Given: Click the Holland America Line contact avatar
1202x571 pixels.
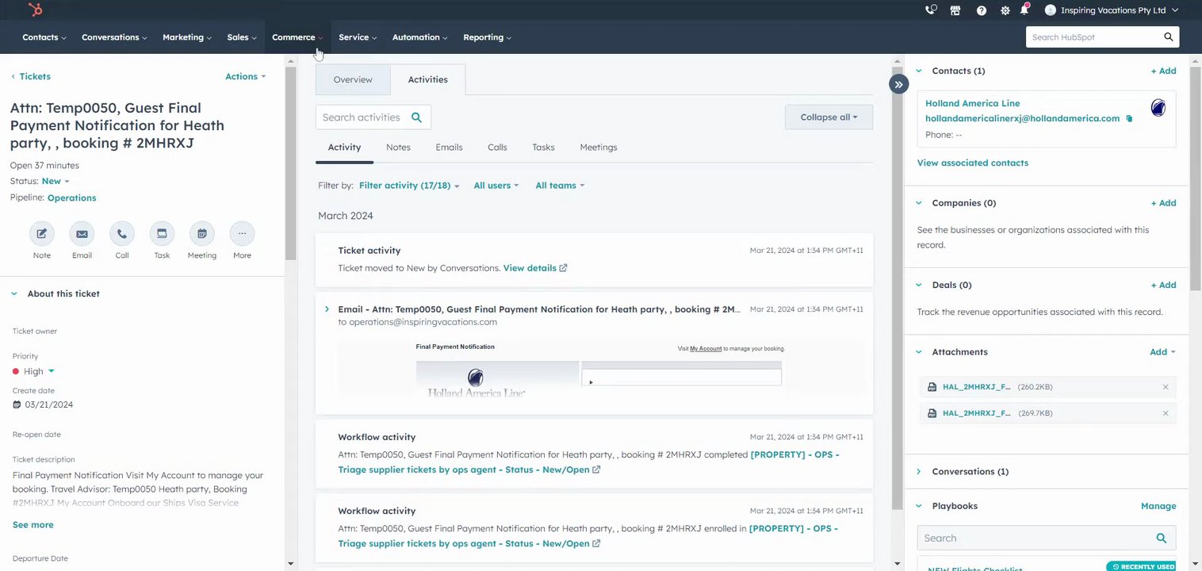Looking at the screenshot, I should pyautogui.click(x=1158, y=108).
